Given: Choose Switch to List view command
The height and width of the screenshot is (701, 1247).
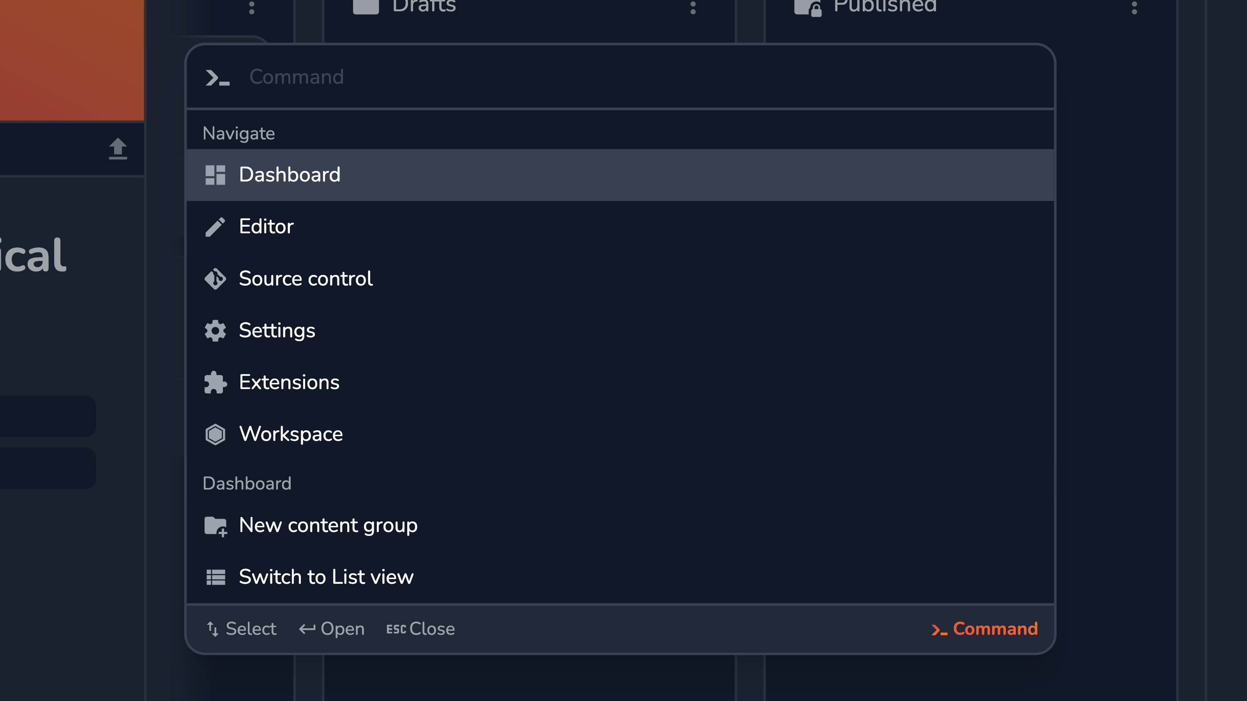Looking at the screenshot, I should [620, 577].
